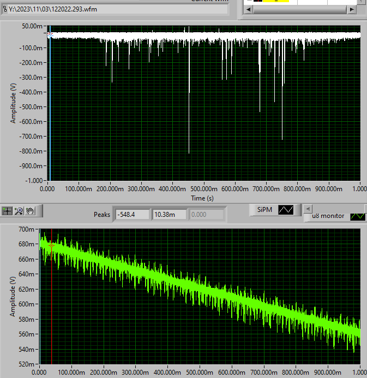Open the u8 monitor plot style icon
The width and height of the screenshot is (367, 378).
pyautogui.click(x=358, y=216)
